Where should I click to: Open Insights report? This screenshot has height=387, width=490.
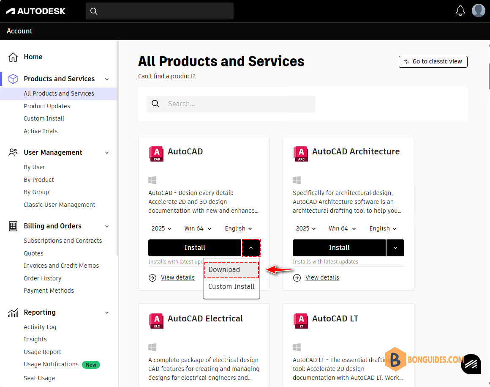(35, 340)
